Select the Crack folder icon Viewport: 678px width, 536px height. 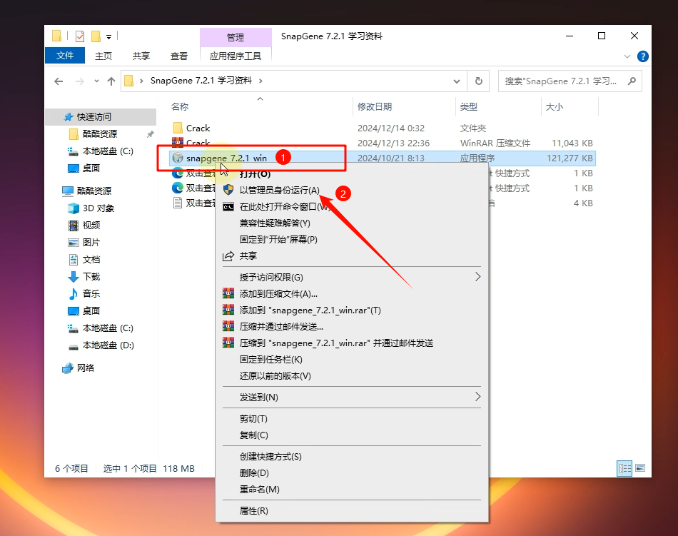point(178,128)
